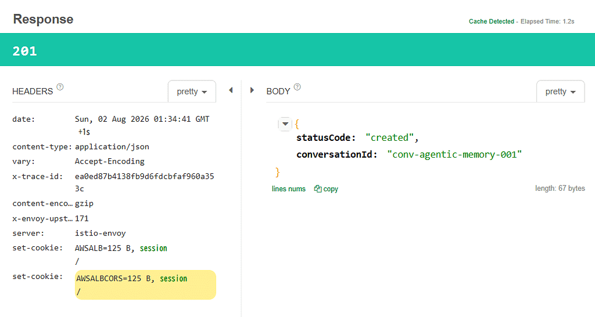Screen dimensions: 595x317
Task: Click the highlighted AWSALBCORS cookie box
Action: tap(145, 285)
